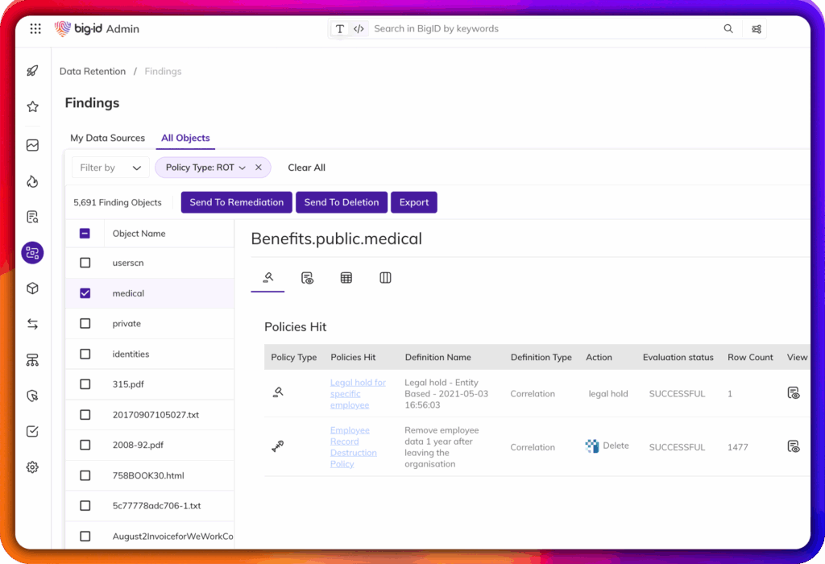
Task: Click the BigID search input field
Action: 540,29
